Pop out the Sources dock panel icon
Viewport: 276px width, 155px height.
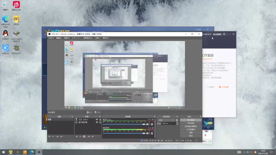tap(100, 116)
